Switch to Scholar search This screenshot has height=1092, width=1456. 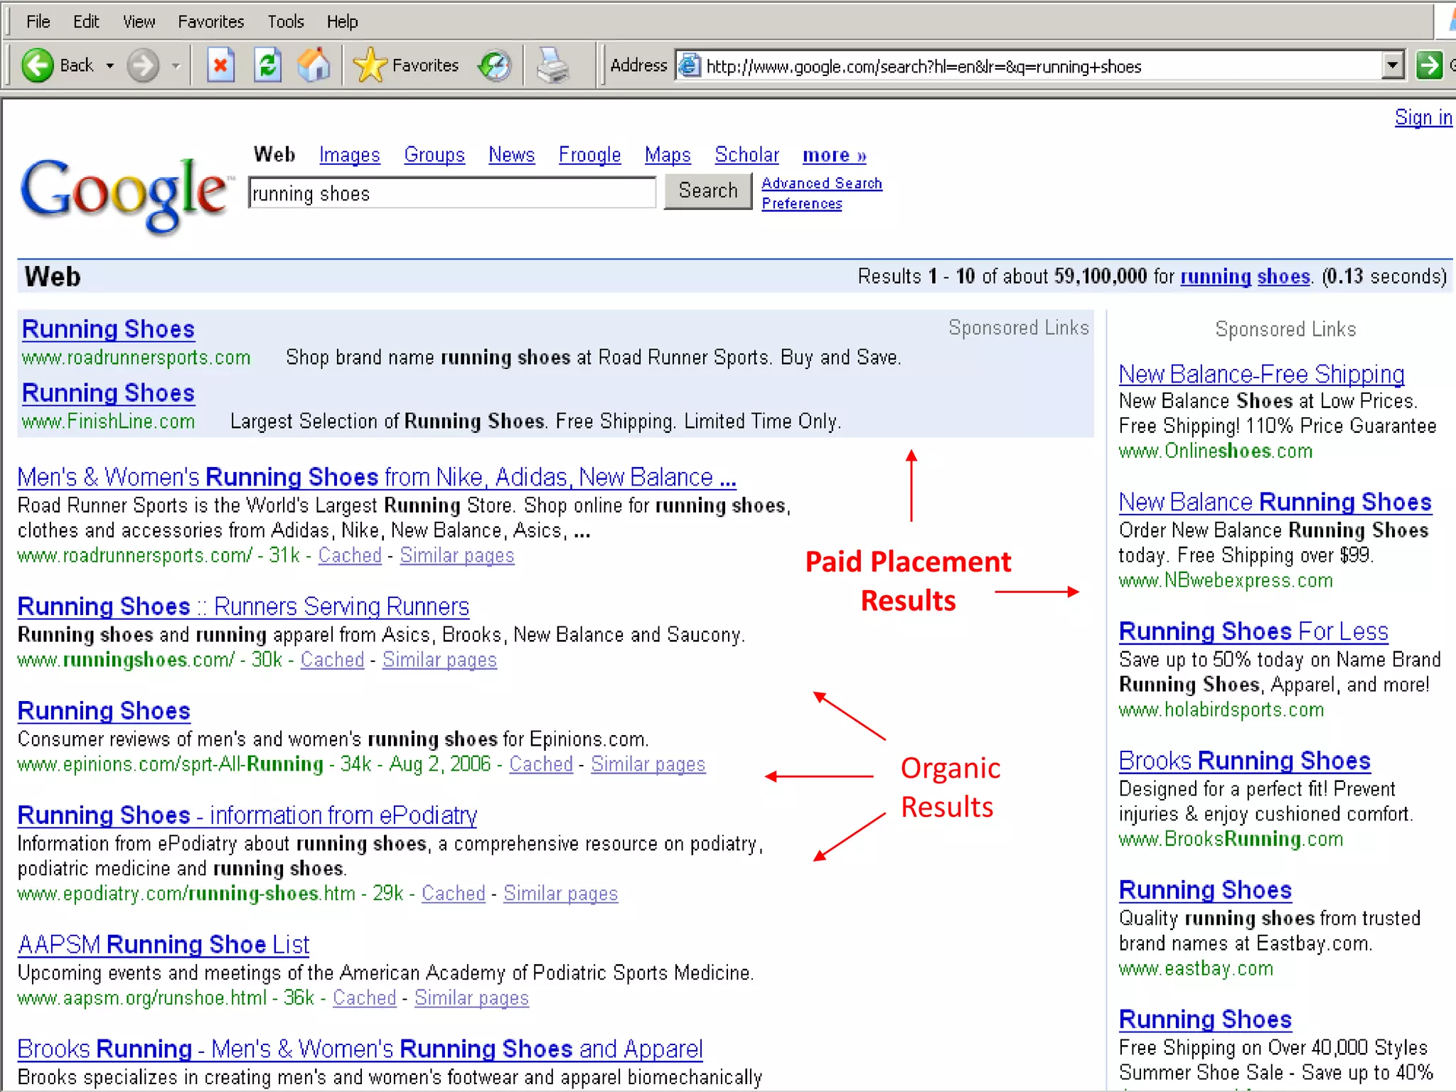tap(746, 155)
